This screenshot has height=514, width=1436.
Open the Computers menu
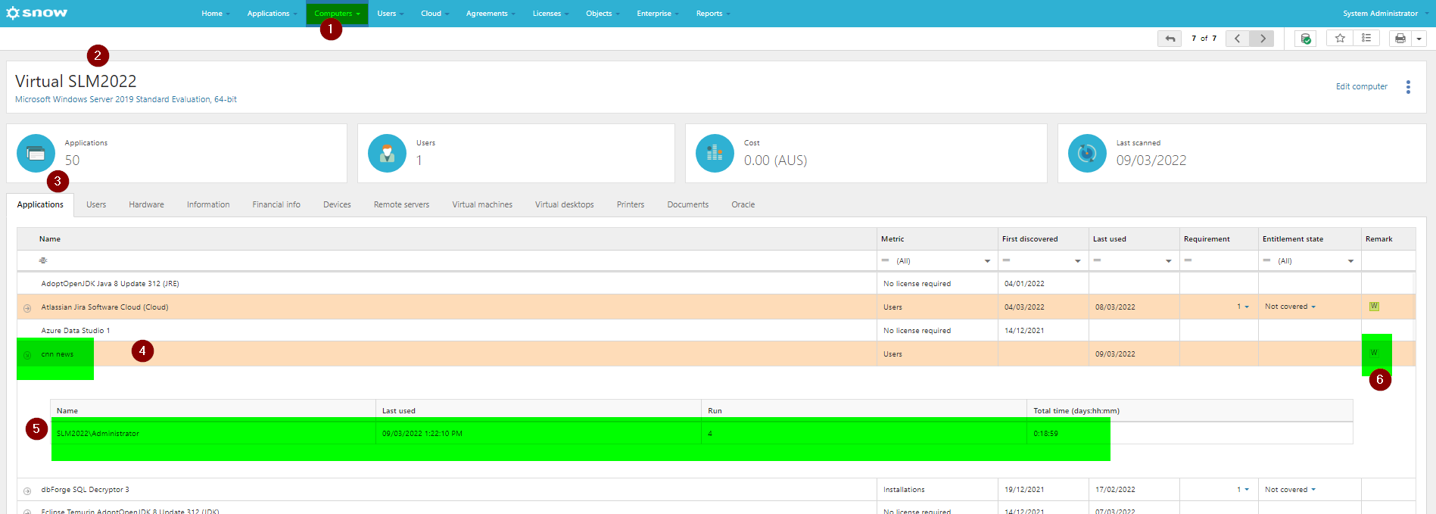[x=337, y=14]
